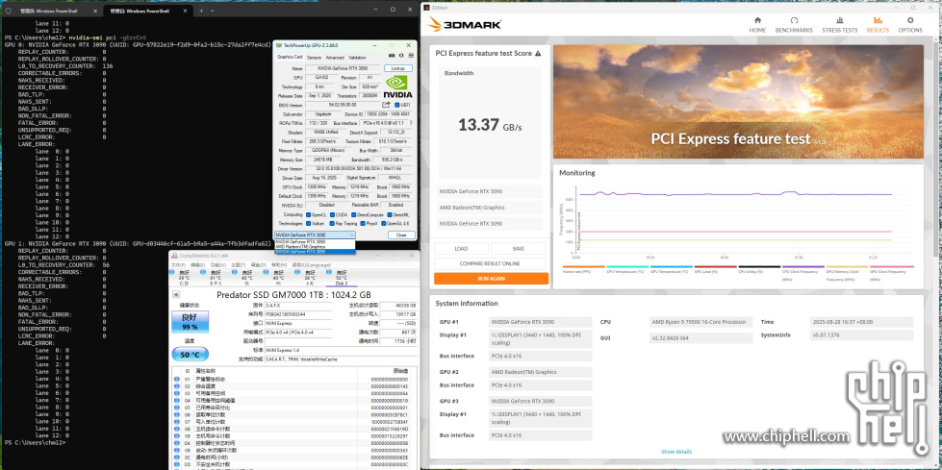
Task: Click previous disk arrow in CrystalDiskInfo
Action: coord(176,294)
